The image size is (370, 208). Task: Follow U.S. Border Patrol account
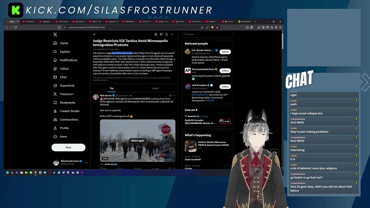pyautogui.click(x=225, y=52)
